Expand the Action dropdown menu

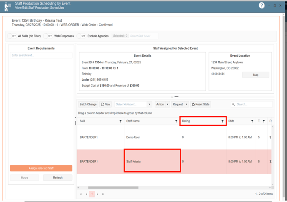162,105
